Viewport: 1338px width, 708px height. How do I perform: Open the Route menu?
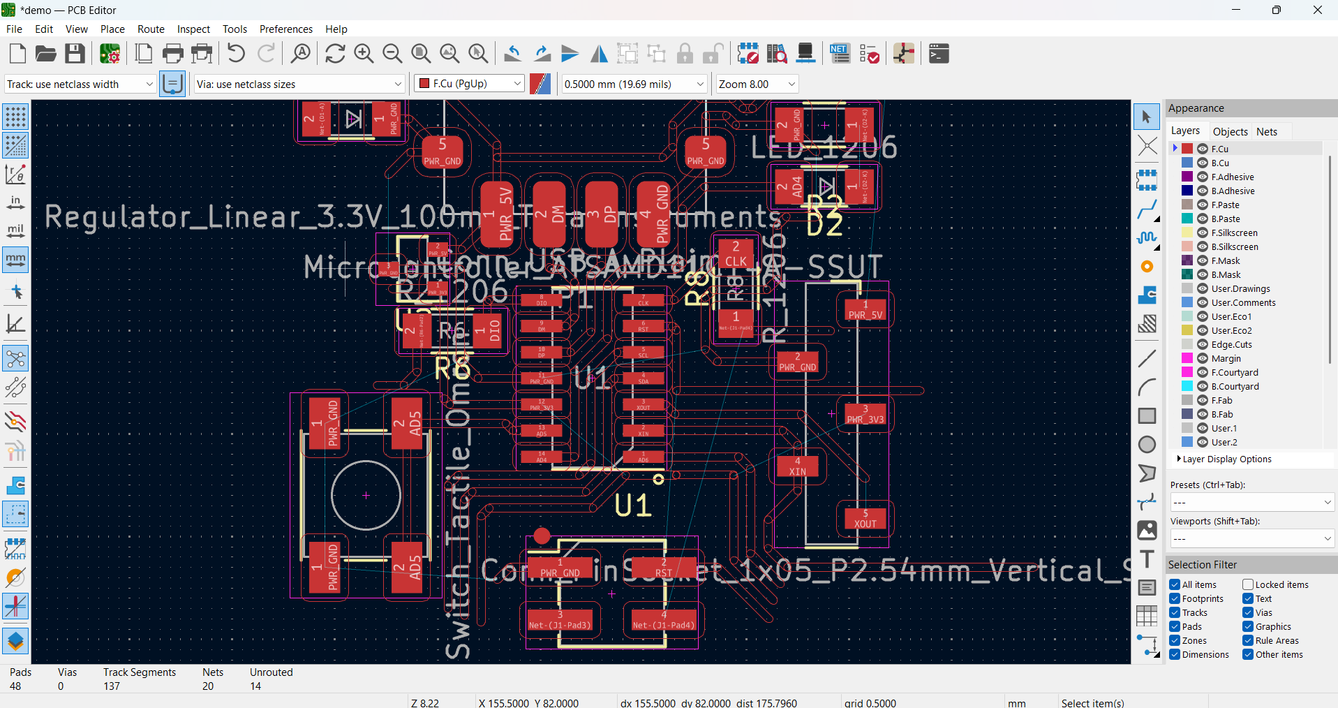(151, 29)
